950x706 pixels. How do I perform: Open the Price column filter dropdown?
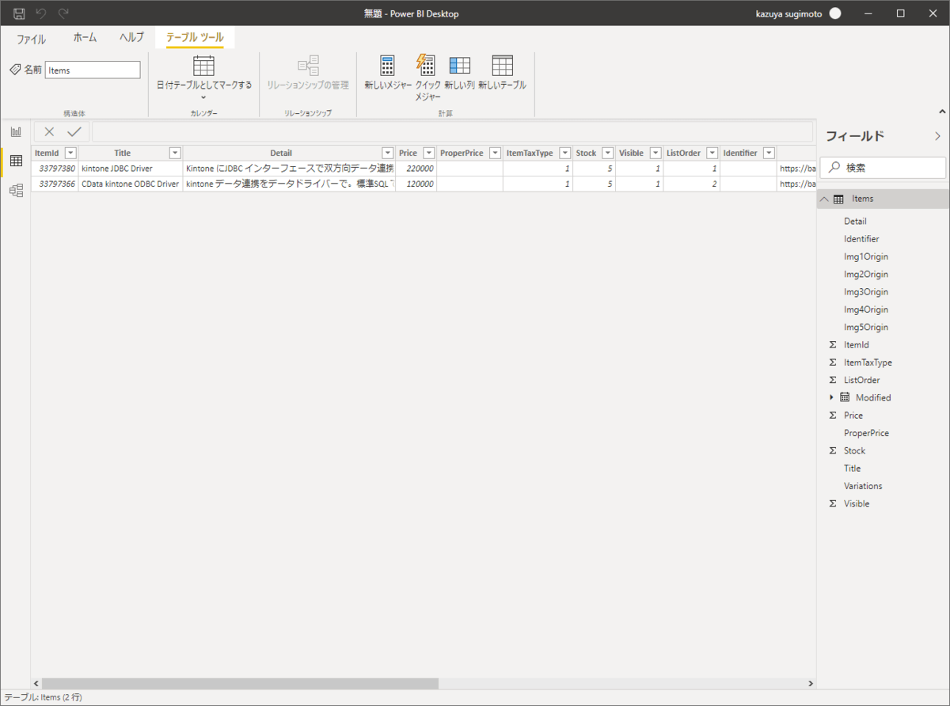tap(429, 153)
